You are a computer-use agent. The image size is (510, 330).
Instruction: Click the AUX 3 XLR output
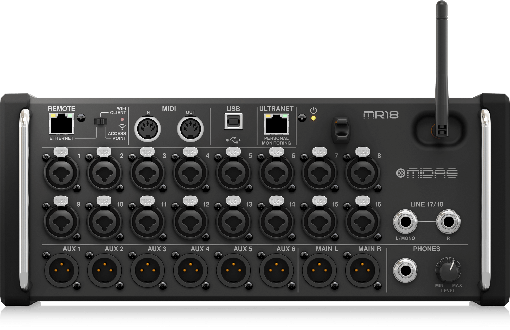pos(147,270)
